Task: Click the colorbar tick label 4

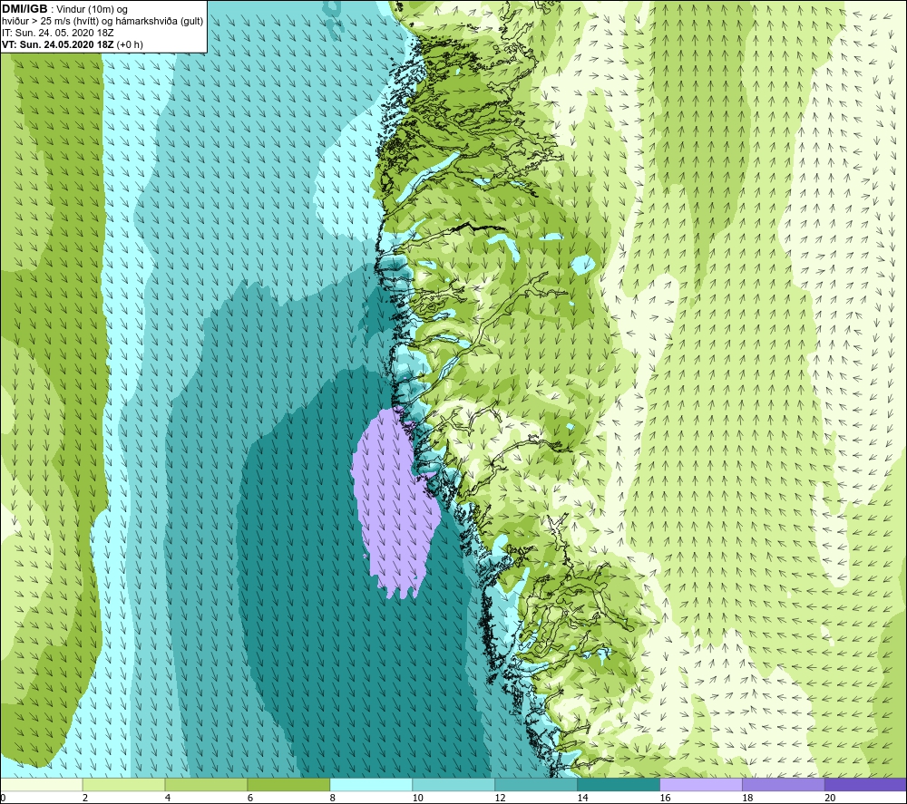Action: tap(168, 798)
